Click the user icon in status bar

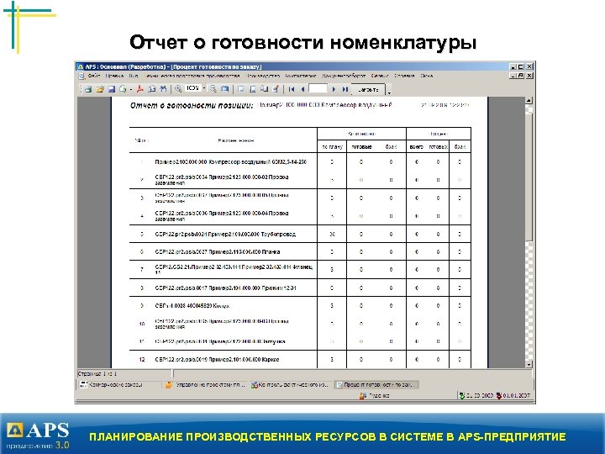point(363,395)
